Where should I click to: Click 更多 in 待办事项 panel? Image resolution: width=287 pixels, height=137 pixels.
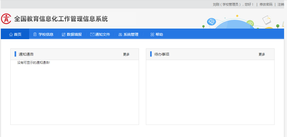[262, 54]
